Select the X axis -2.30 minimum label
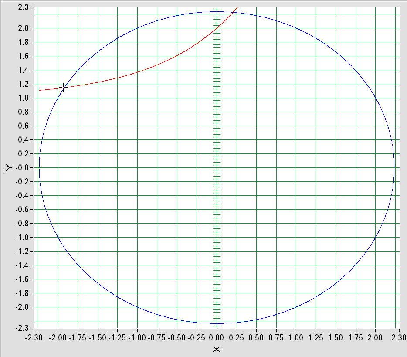The width and height of the screenshot is (407, 357). click(34, 337)
